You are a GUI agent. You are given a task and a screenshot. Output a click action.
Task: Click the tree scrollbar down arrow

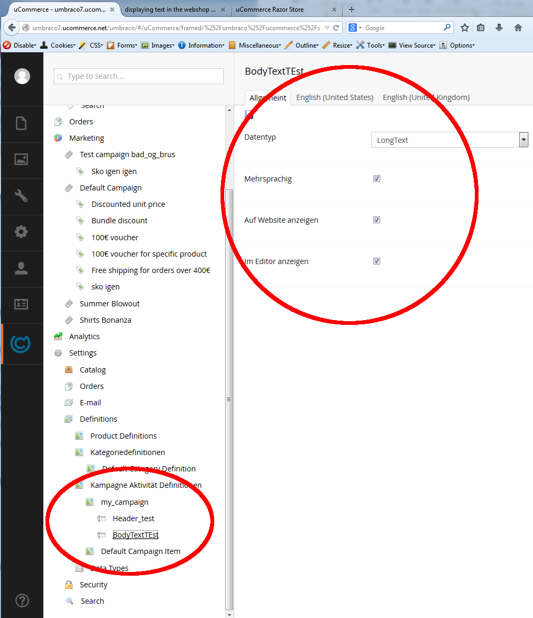pyautogui.click(x=229, y=614)
